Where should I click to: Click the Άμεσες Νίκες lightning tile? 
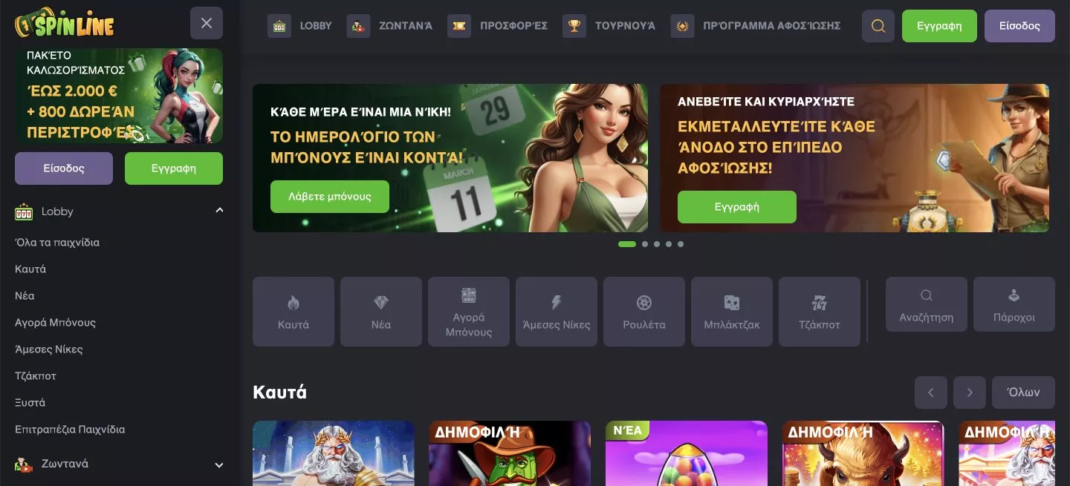(557, 312)
